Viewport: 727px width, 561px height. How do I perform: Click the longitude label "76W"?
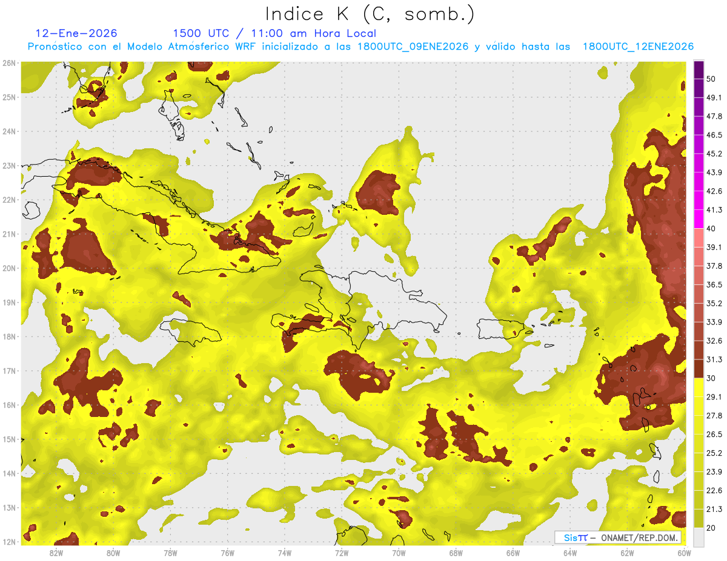[x=228, y=553]
